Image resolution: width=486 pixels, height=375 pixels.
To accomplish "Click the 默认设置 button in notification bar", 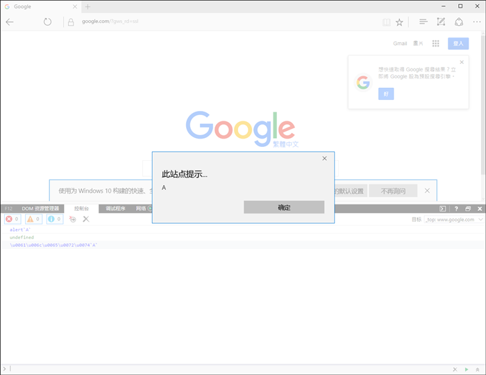I will pyautogui.click(x=350, y=191).
